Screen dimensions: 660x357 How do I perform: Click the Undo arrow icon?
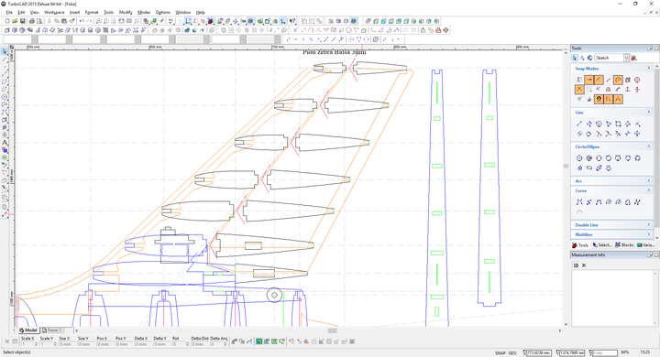(x=82, y=21)
